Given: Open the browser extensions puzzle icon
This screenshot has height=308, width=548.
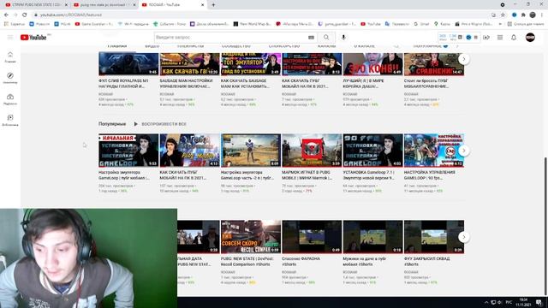Looking at the screenshot, I should (523, 15).
